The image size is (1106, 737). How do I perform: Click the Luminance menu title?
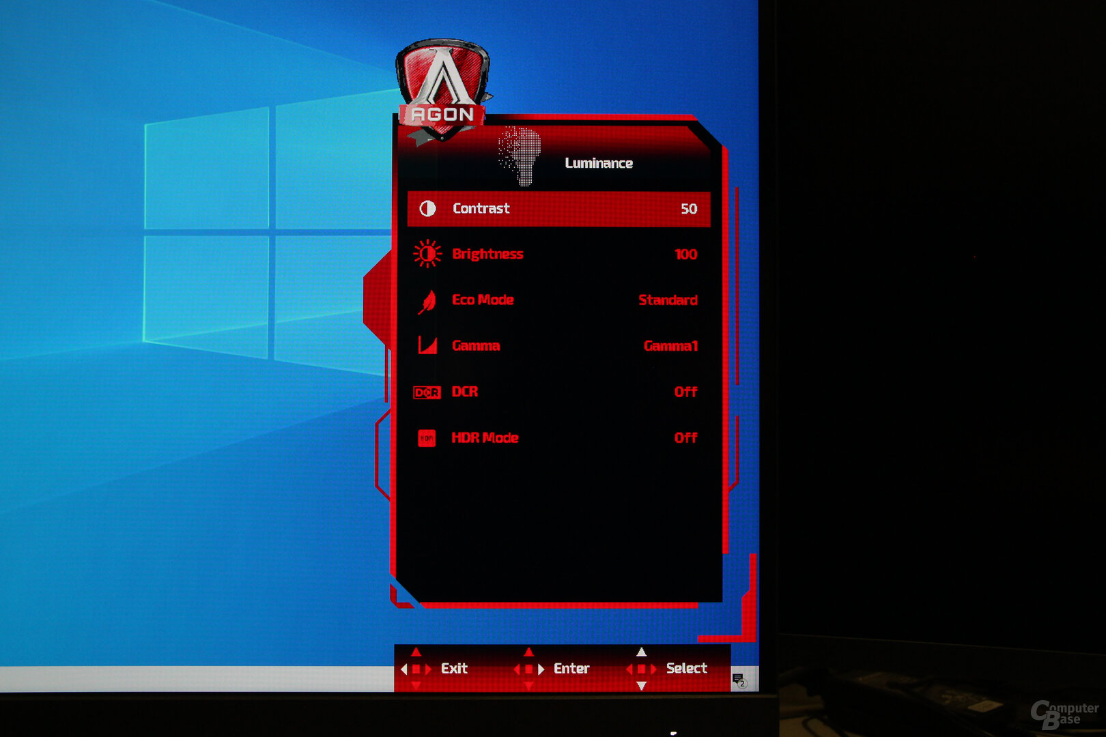[599, 163]
